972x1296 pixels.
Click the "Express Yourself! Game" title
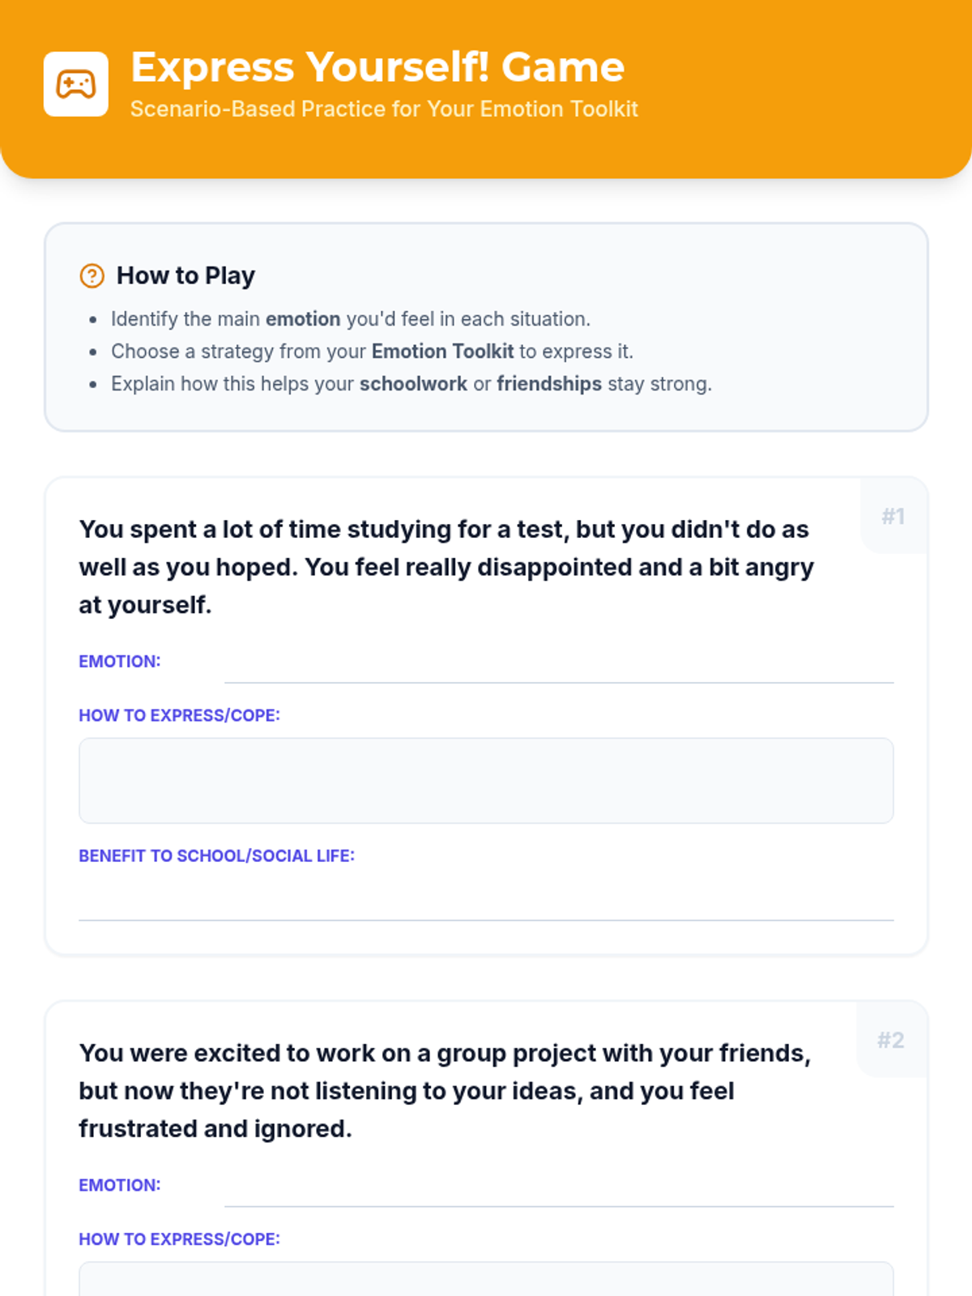(x=377, y=66)
